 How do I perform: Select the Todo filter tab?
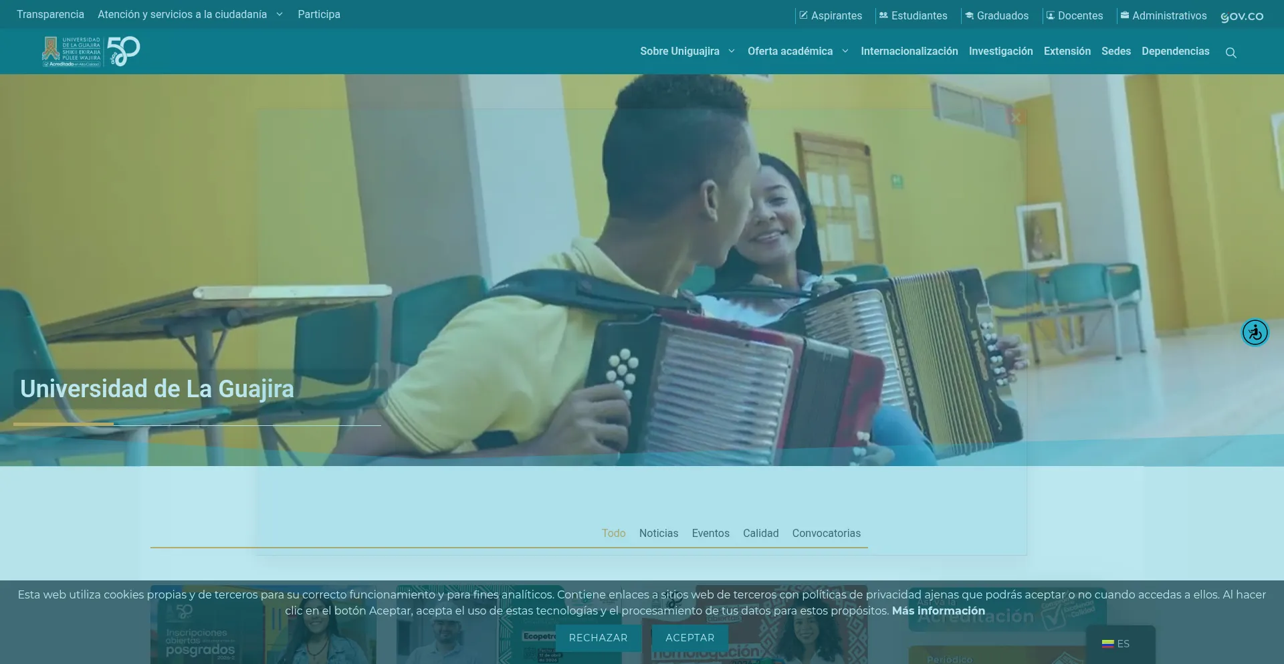[614, 533]
